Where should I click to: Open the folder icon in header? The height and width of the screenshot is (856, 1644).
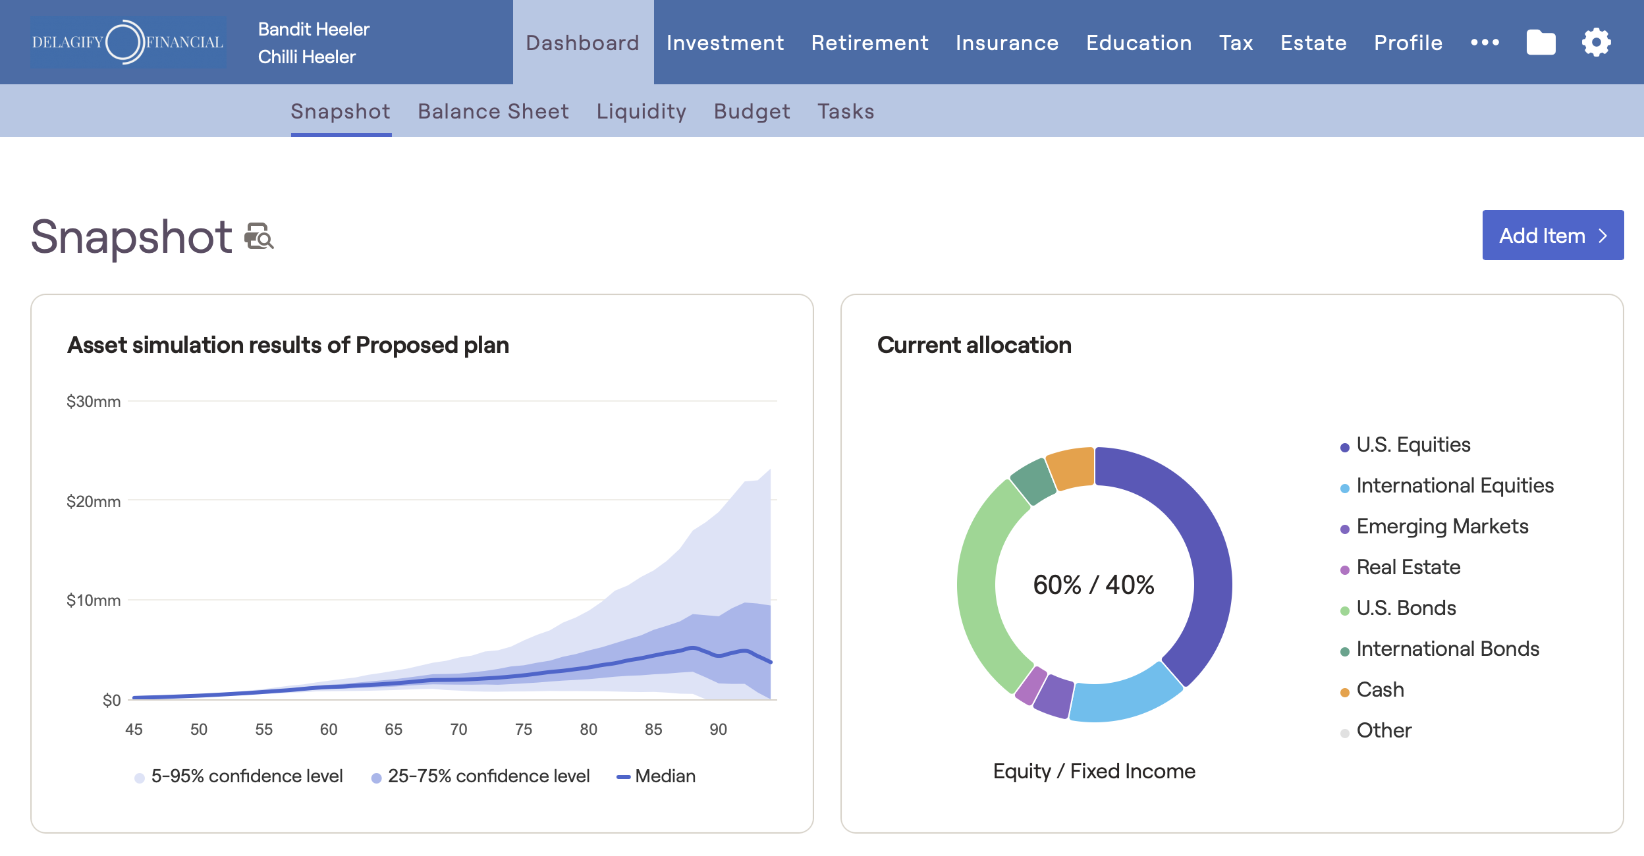1541,43
